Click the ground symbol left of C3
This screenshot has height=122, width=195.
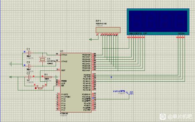pyautogui.click(x=10, y=64)
